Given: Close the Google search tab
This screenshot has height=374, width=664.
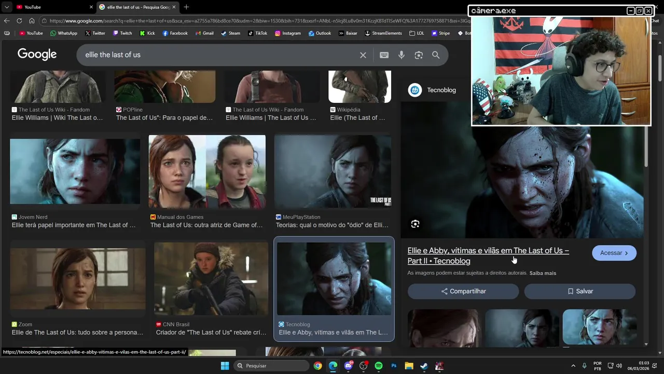Looking at the screenshot, I should click(x=174, y=7).
